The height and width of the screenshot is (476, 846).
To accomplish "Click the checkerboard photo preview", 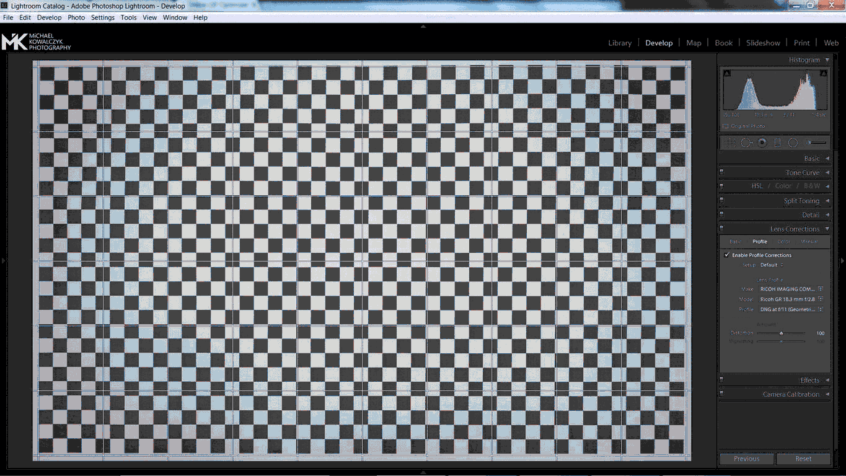I will [x=362, y=260].
